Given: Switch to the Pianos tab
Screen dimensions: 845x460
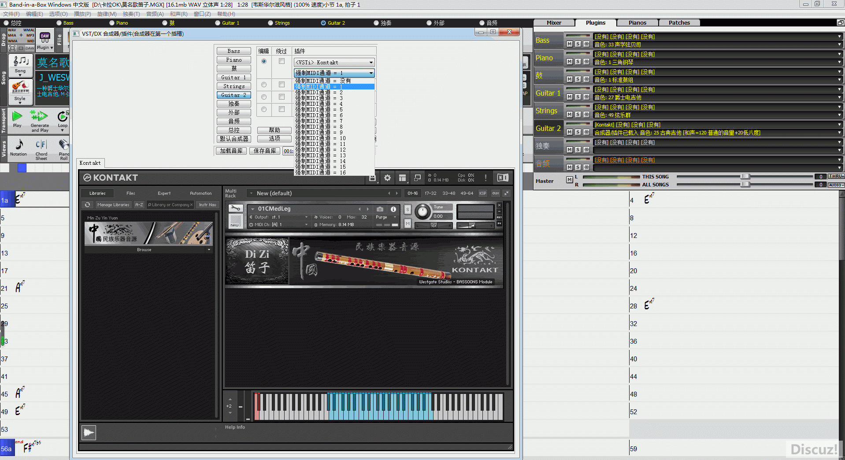Looking at the screenshot, I should (x=637, y=23).
